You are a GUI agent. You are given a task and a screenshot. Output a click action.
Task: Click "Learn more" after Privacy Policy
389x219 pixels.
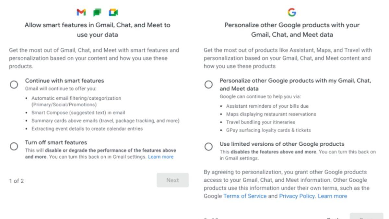332,196
